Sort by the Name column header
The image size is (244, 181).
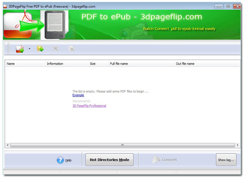click(25, 64)
